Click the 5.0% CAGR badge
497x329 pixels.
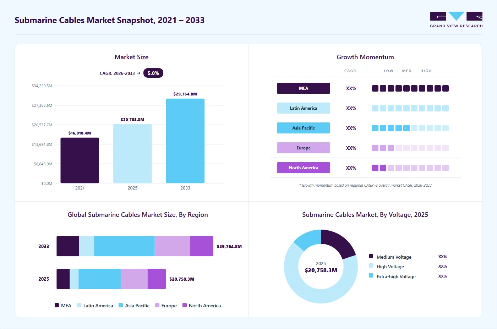point(153,73)
